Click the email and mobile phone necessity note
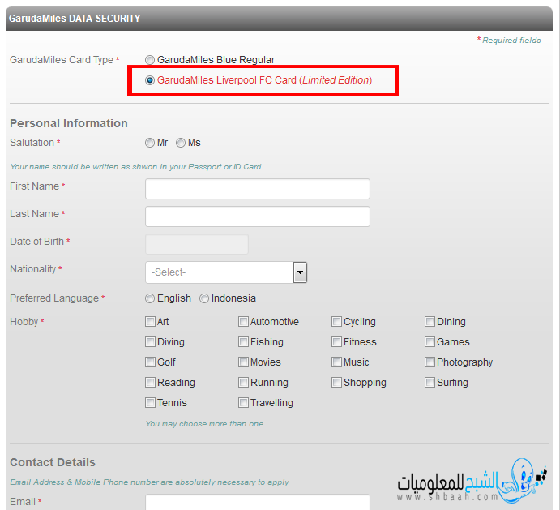Screen dimensions: 560x510 (149, 482)
